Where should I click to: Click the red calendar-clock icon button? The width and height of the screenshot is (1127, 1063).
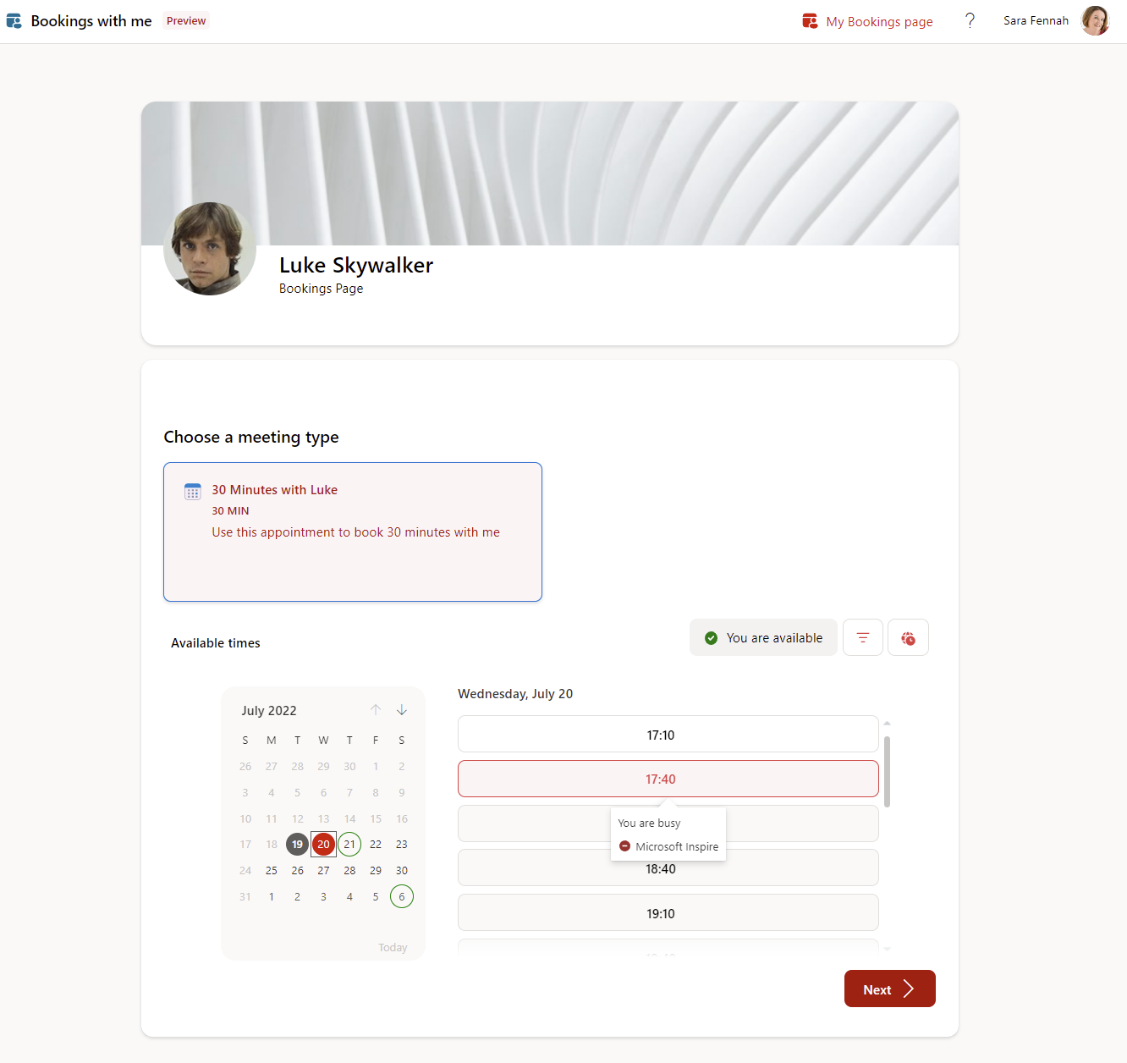[x=908, y=637]
